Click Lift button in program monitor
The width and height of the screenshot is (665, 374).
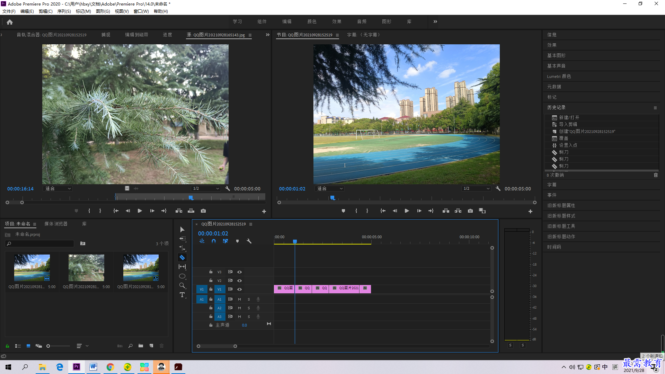(446, 211)
